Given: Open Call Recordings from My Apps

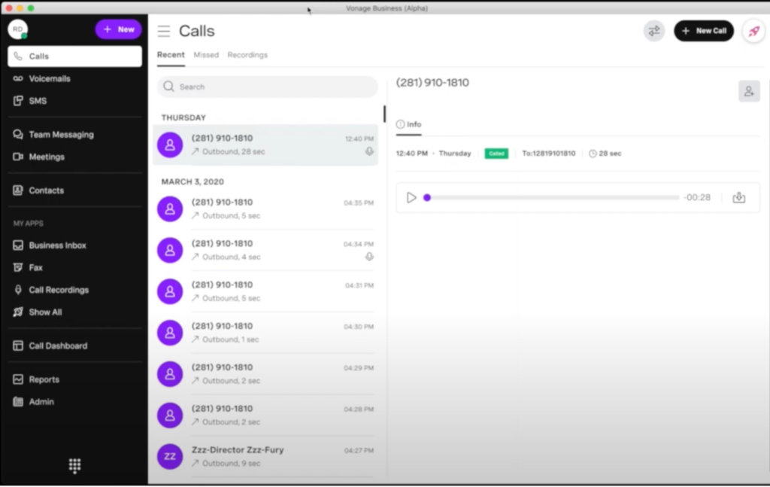Looking at the screenshot, I should (x=57, y=290).
